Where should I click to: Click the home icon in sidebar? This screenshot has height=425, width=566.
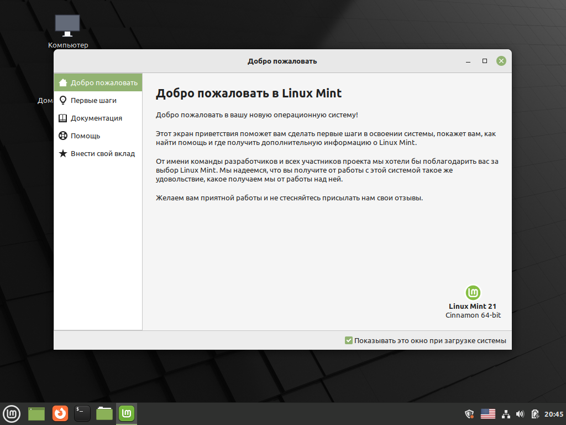click(x=63, y=82)
